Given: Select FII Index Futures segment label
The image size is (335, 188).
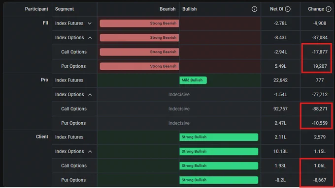Looking at the screenshot, I should point(69,23).
